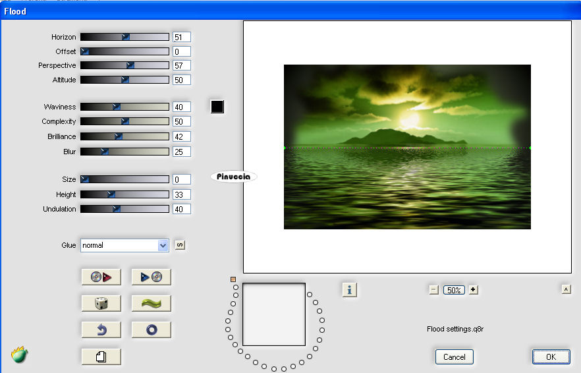Screen dimensions: 581x373
Task: Click the Size value field
Action: [x=182, y=179]
